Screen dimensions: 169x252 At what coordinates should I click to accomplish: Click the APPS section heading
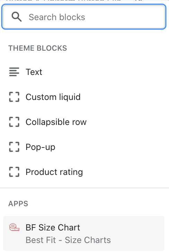(x=18, y=204)
